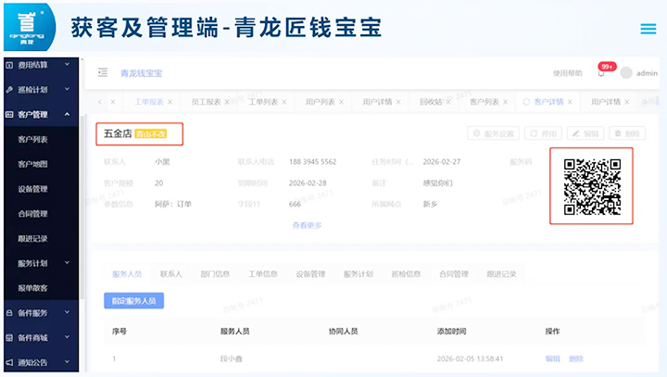The image size is (667, 377).
Task: Open the hamburger menu in the blue header
Action: point(648,29)
